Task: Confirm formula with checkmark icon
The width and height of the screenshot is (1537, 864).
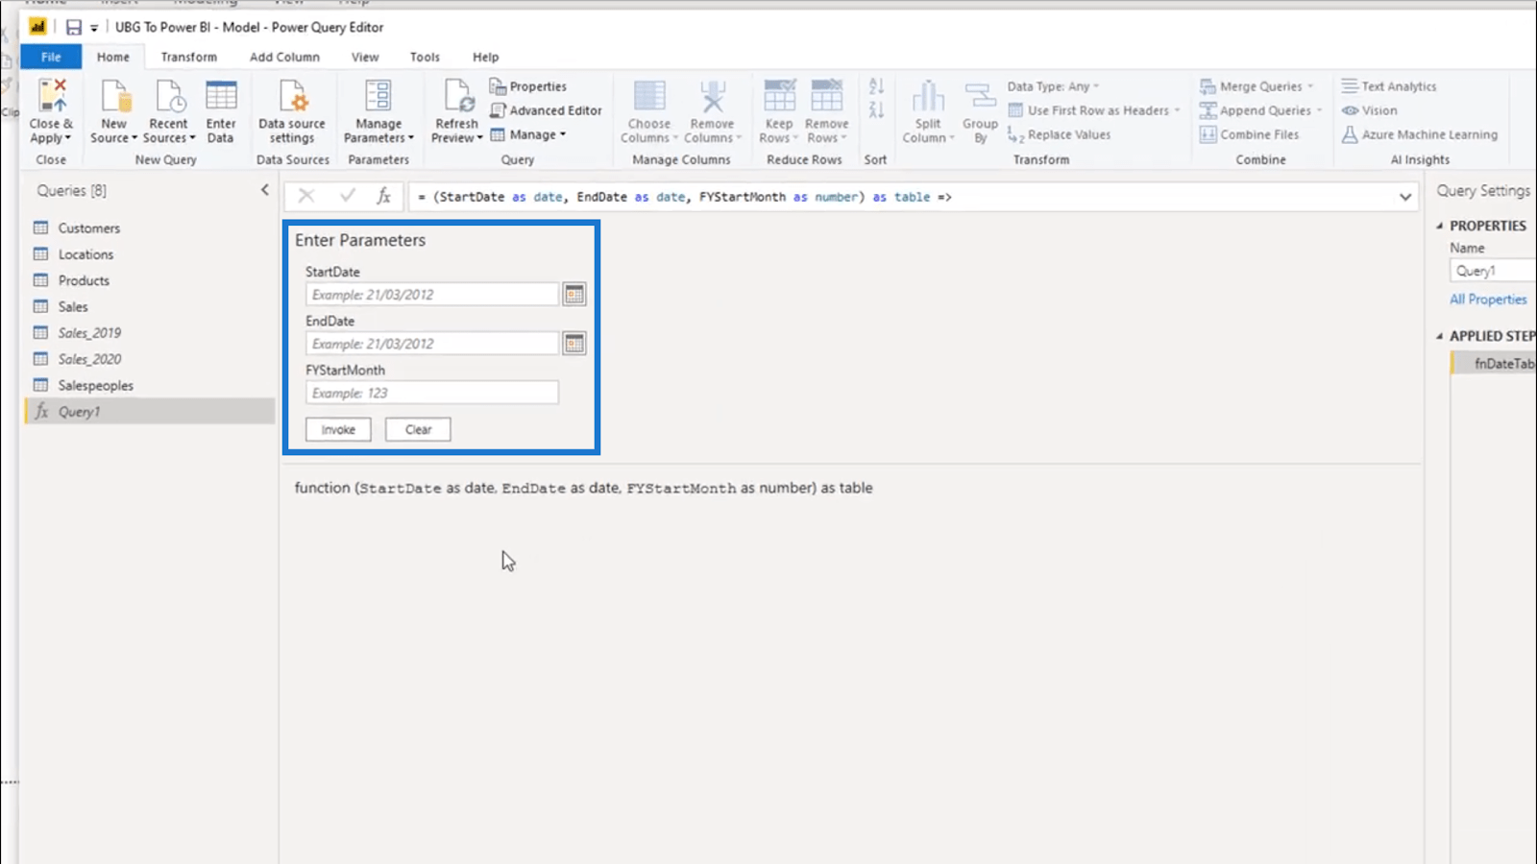Action: coord(348,196)
